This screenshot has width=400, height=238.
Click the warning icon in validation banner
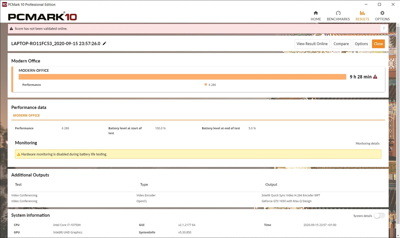tap(11, 29)
